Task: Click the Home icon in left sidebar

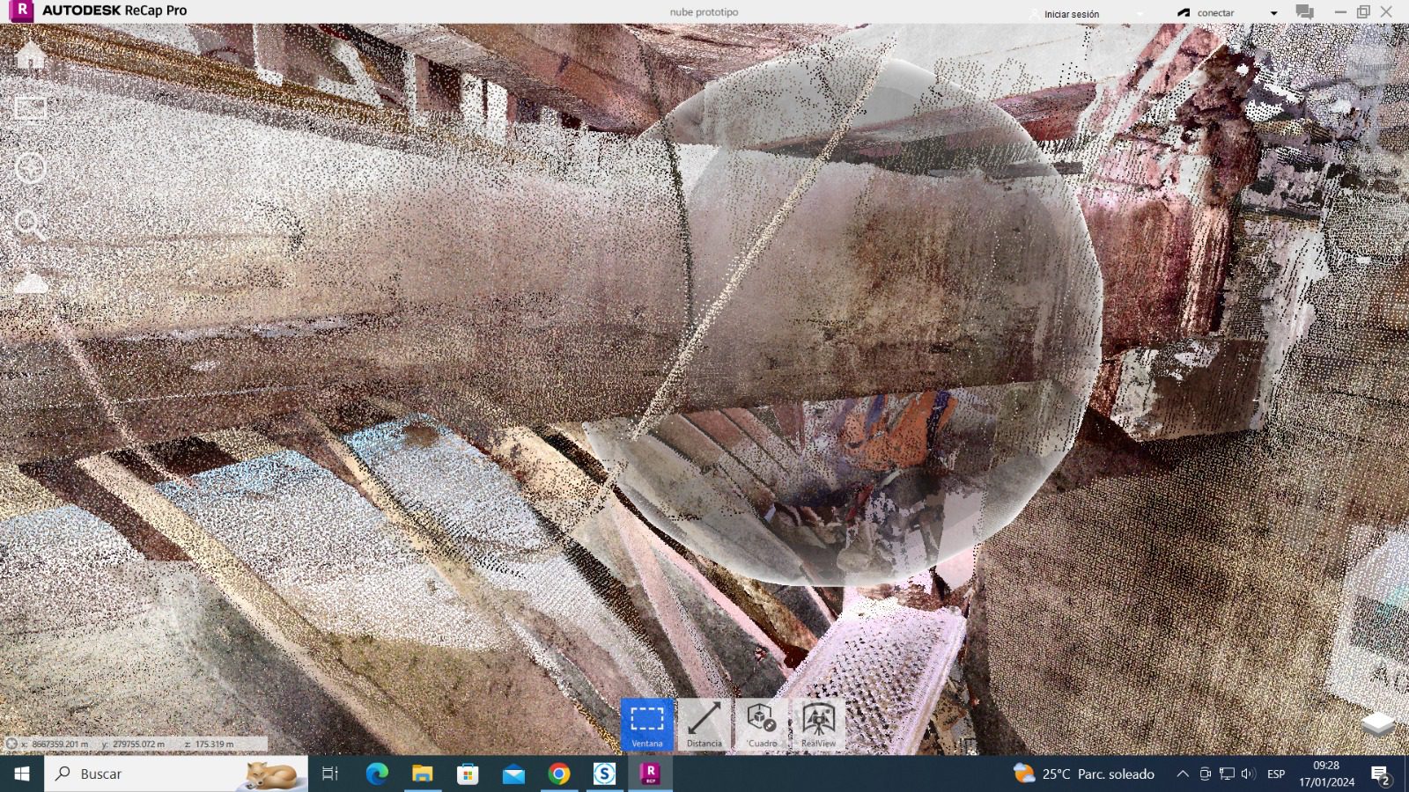Action: point(31,55)
